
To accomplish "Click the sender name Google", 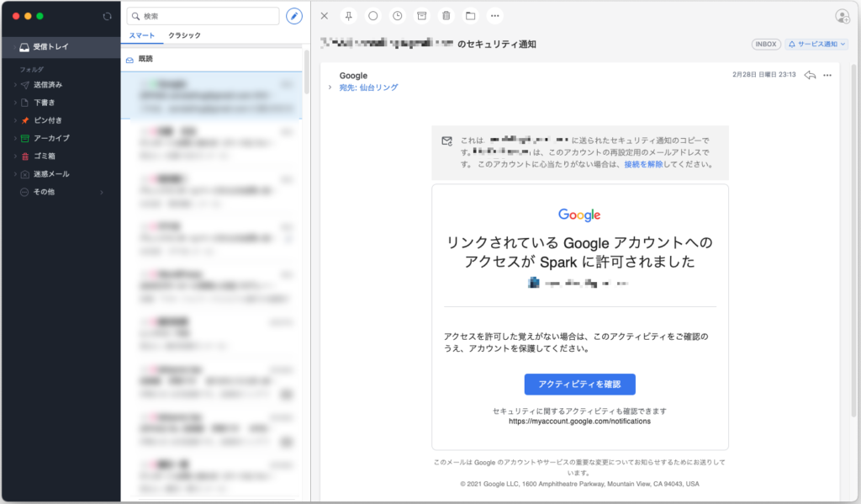I will [353, 75].
